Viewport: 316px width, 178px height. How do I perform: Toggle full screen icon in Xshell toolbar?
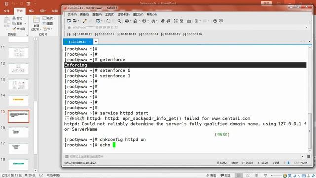tap(176, 21)
